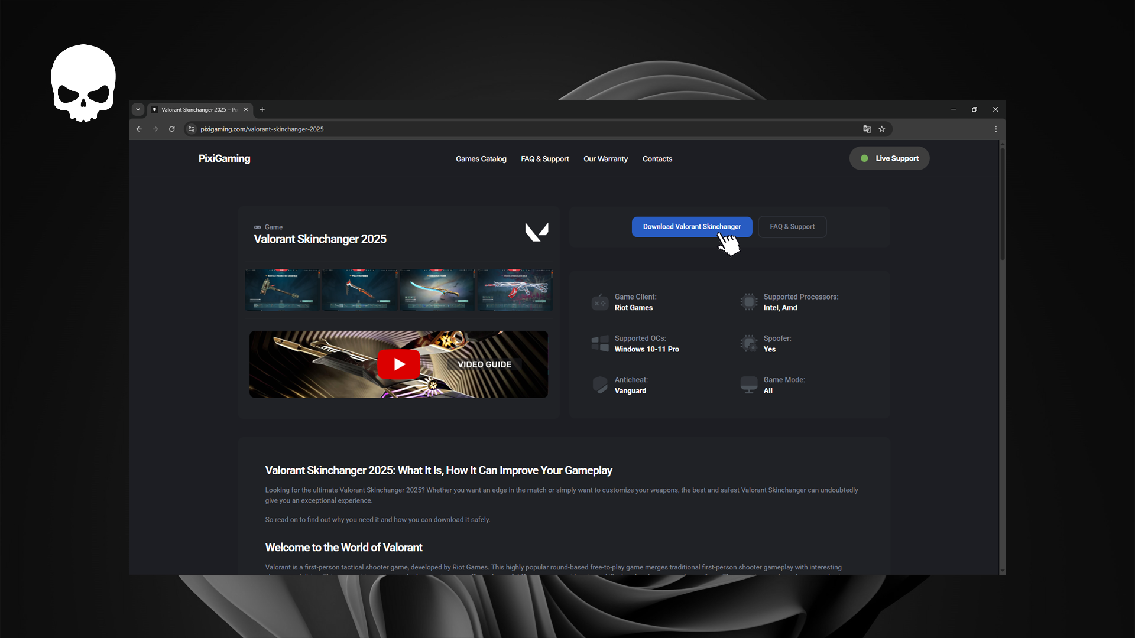This screenshot has height=638, width=1135.
Task: Click the "Windows 10-11 Pro" value text
Action: (646, 349)
